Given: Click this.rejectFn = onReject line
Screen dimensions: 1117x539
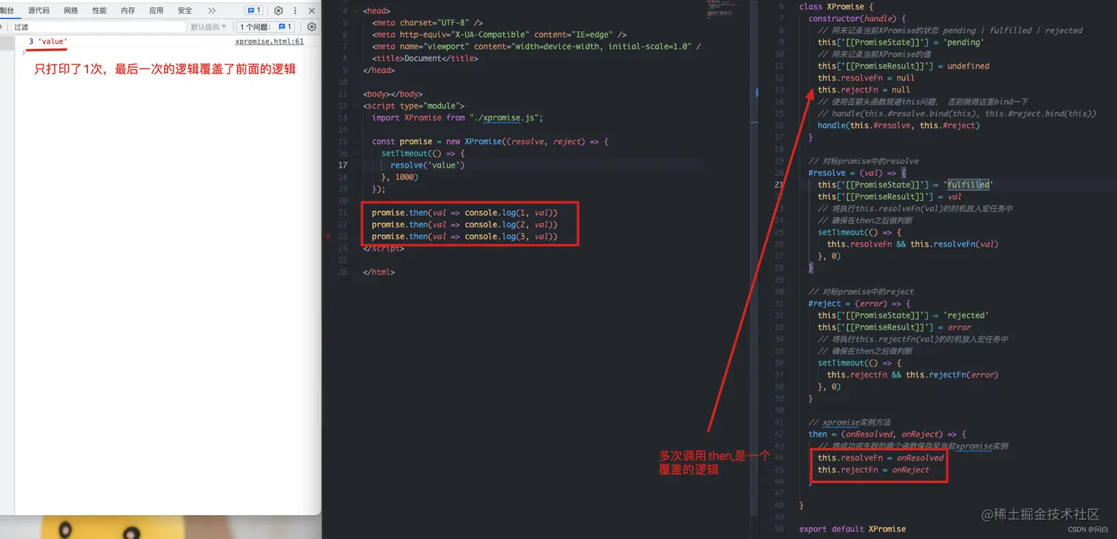Looking at the screenshot, I should 873,470.
